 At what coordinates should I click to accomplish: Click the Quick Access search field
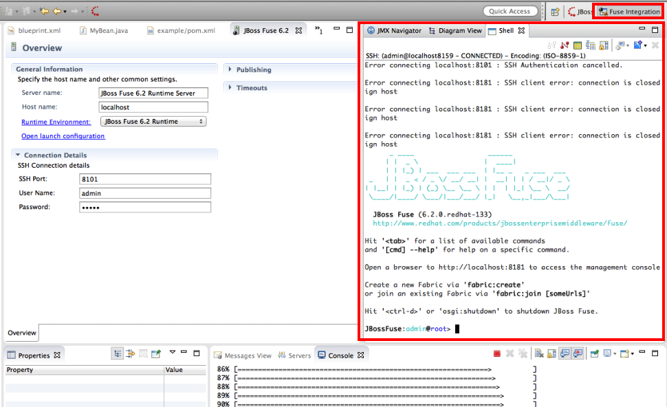pos(510,11)
